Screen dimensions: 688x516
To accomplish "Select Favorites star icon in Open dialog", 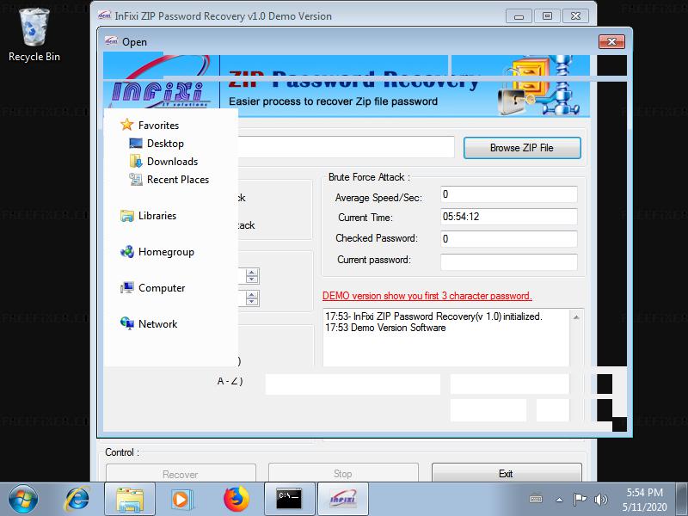I will pyautogui.click(x=126, y=125).
